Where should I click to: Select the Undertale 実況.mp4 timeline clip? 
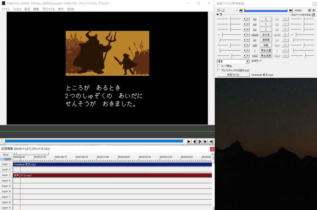(112, 164)
